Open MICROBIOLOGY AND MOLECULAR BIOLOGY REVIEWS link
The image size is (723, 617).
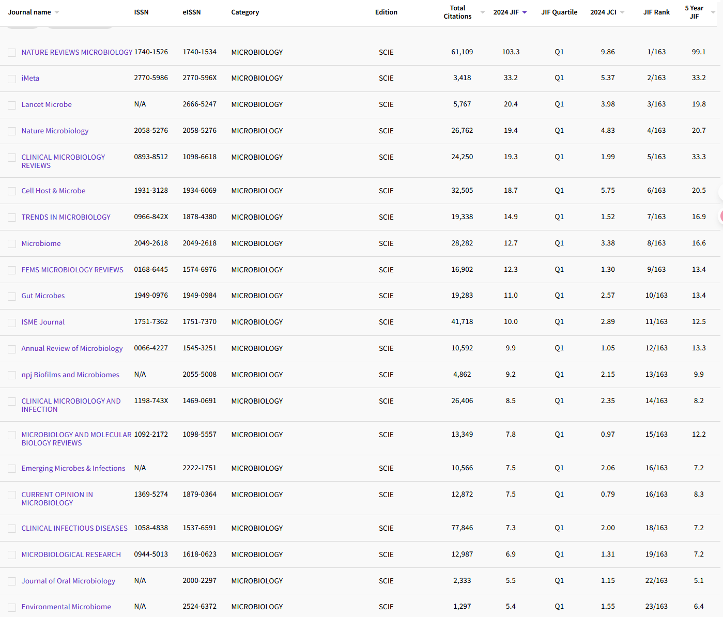coord(76,439)
